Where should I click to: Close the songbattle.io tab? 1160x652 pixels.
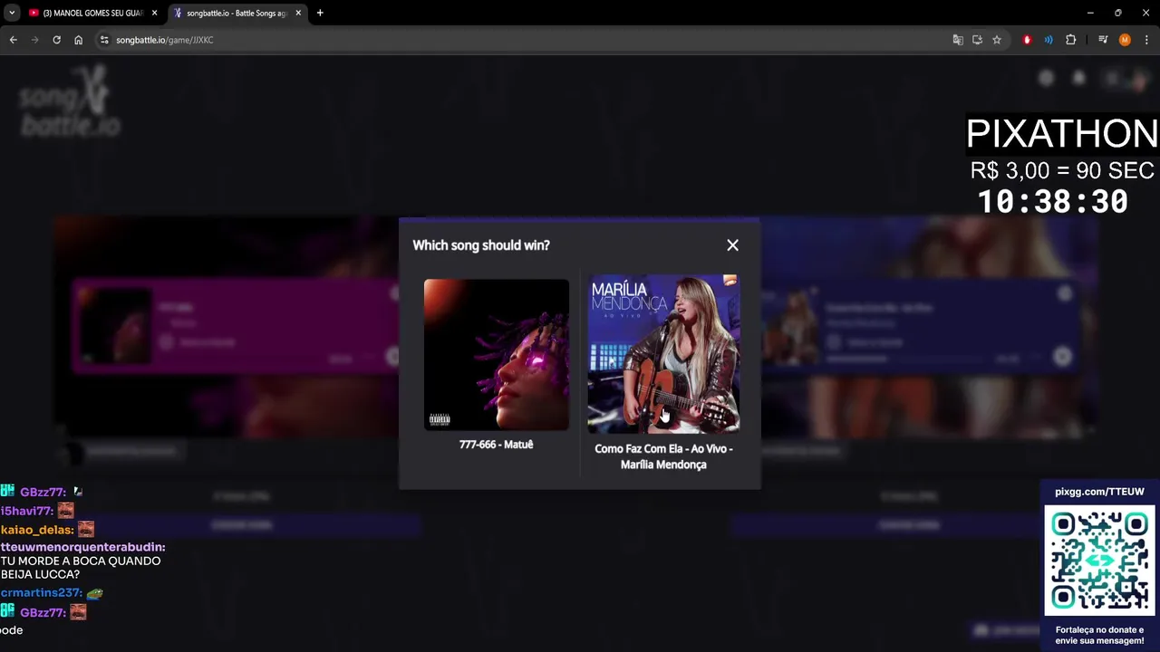(x=298, y=13)
